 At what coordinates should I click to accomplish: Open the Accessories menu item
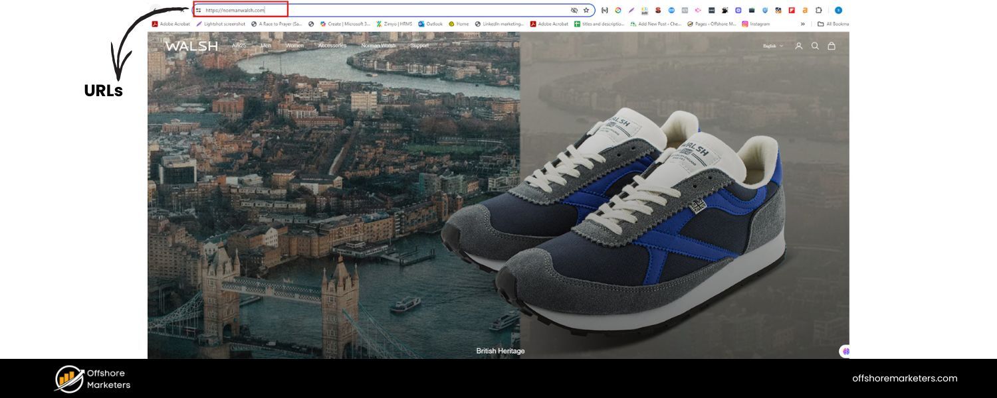[332, 46]
